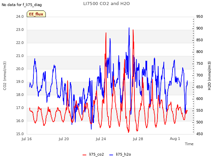
Task: Click the red li75_co2 legend swatch
Action: [85, 155]
